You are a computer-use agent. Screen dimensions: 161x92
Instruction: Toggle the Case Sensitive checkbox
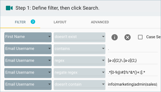(x=140, y=37)
